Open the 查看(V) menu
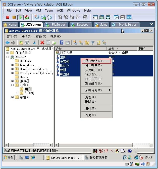 tap(41, 36)
